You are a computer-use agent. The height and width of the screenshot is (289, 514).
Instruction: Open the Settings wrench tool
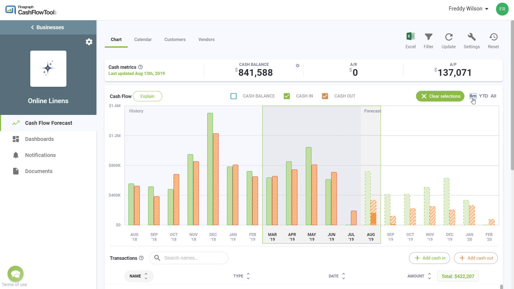pyautogui.click(x=472, y=40)
